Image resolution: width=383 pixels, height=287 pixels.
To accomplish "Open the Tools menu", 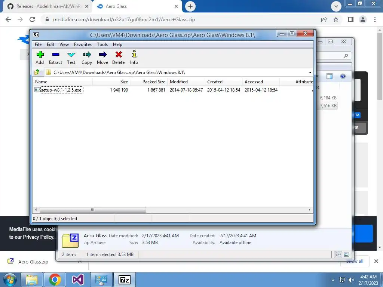I will click(102, 44).
